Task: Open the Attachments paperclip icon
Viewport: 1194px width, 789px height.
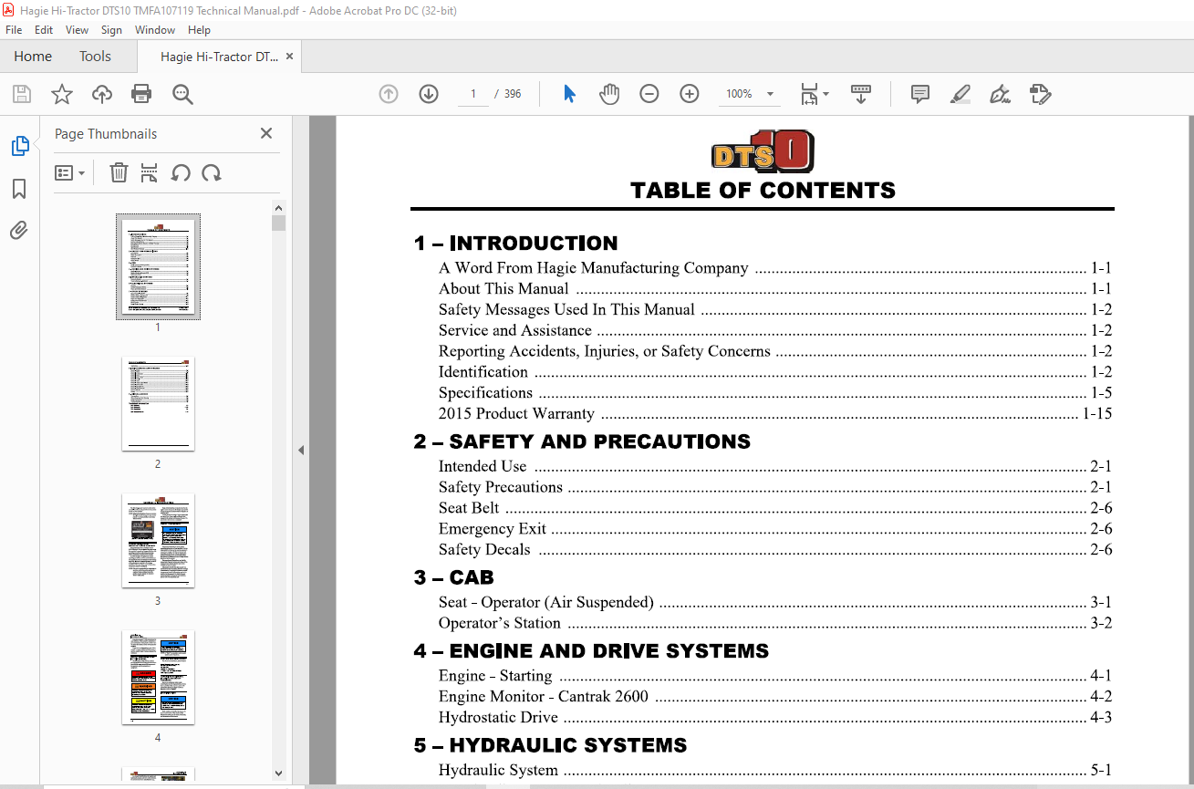Action: pyautogui.click(x=19, y=230)
